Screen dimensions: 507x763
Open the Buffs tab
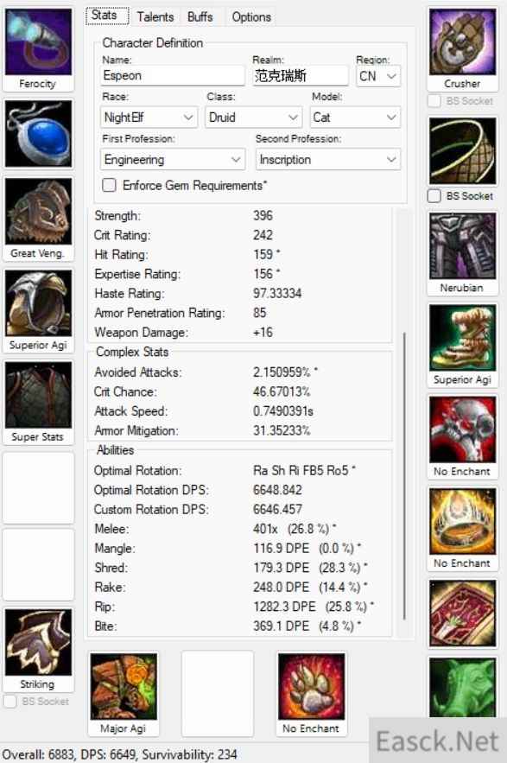(x=200, y=17)
